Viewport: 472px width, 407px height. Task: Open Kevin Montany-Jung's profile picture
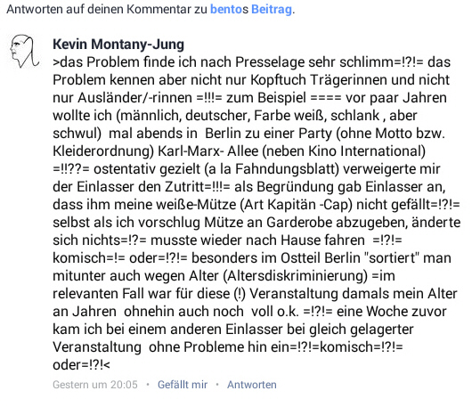pos(24,51)
